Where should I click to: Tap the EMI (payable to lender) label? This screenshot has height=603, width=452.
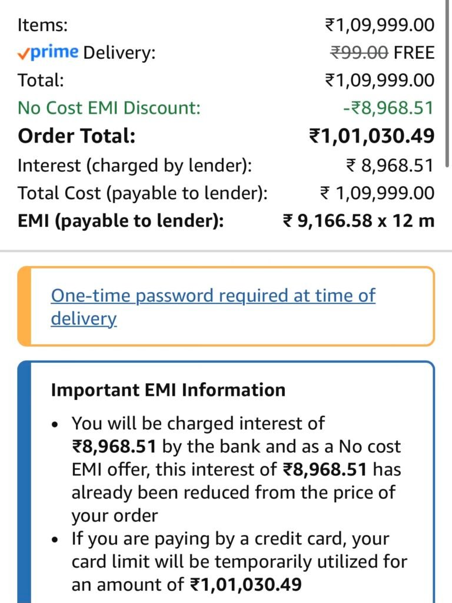click(121, 221)
